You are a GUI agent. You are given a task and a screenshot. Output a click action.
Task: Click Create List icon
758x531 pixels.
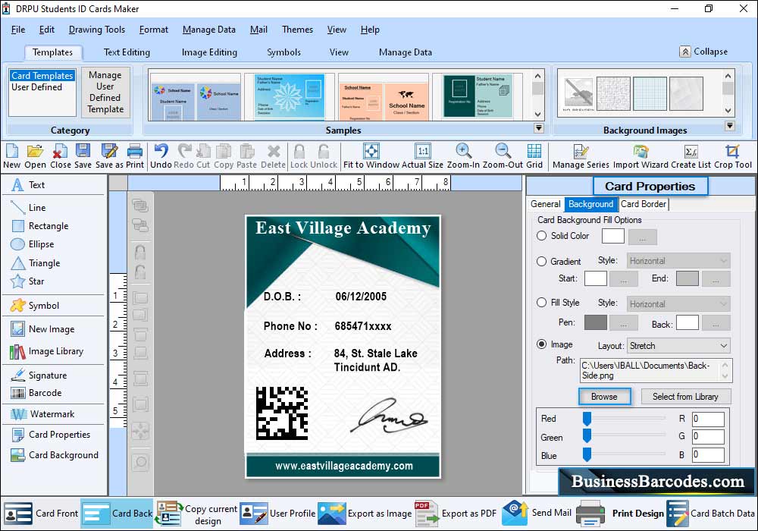[691, 156]
